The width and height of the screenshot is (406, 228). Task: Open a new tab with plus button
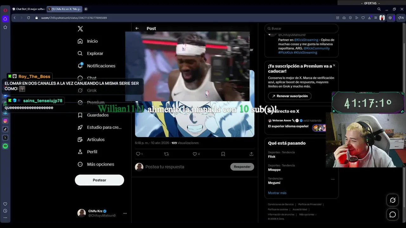86,9
